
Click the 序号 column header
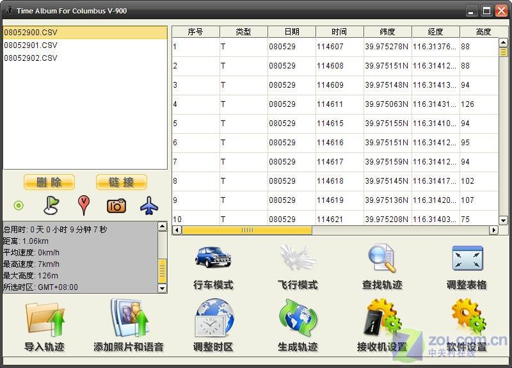point(196,31)
